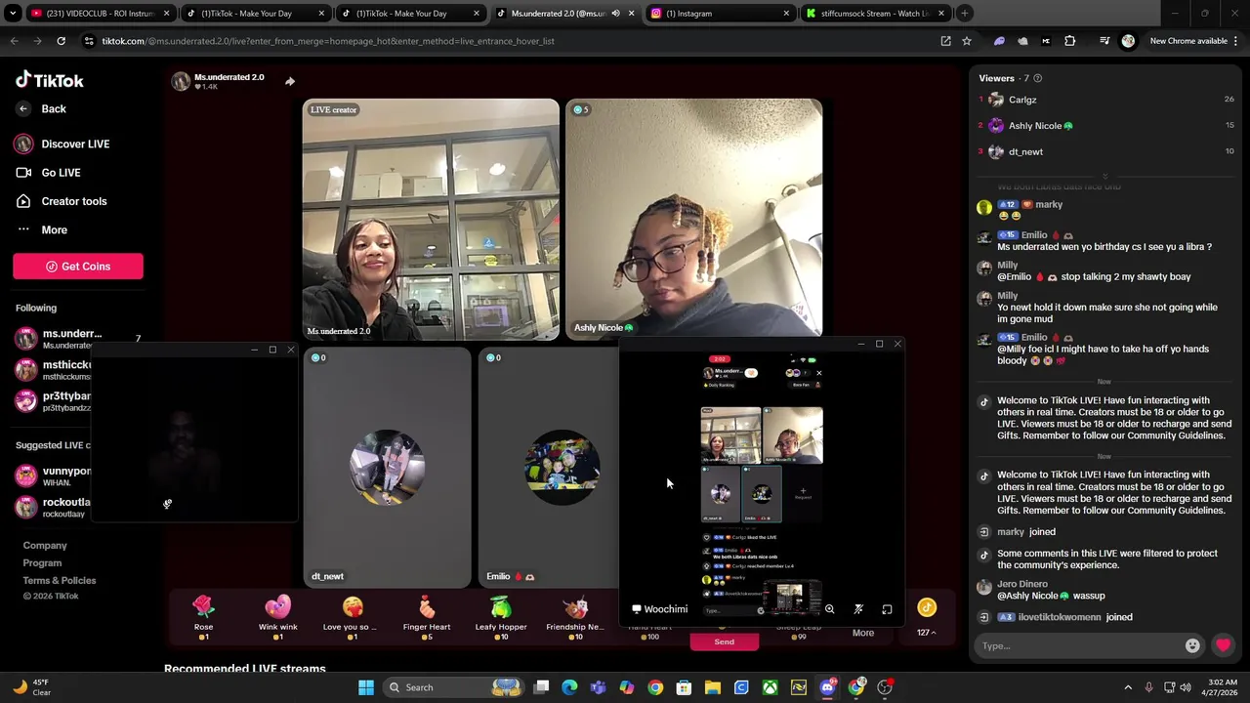Open the Program footer link
This screenshot has width=1250, height=703.
tap(42, 563)
